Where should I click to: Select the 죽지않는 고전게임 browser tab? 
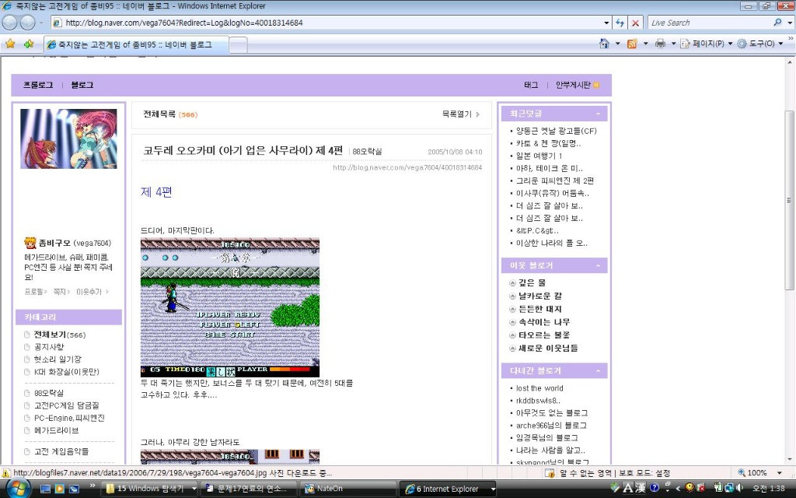click(135, 44)
